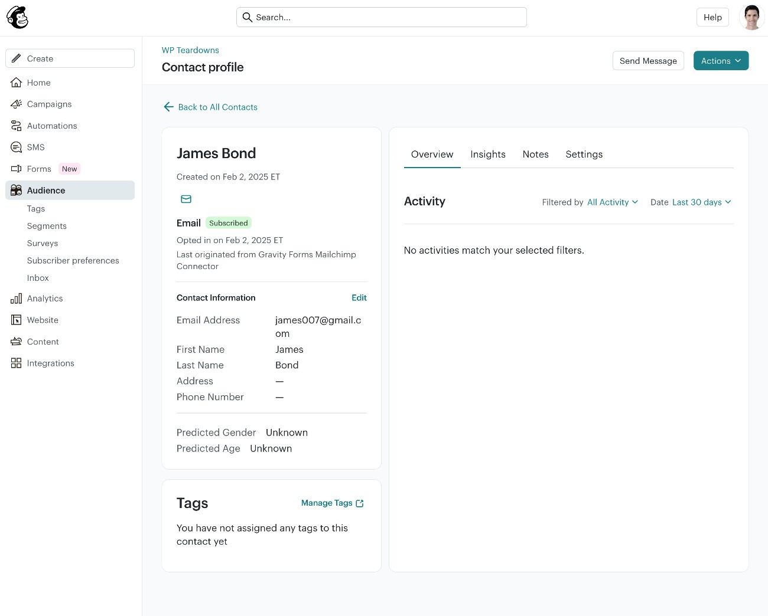Open the Last 30 days date dropdown
This screenshot has width=768, height=616.
[x=701, y=202]
